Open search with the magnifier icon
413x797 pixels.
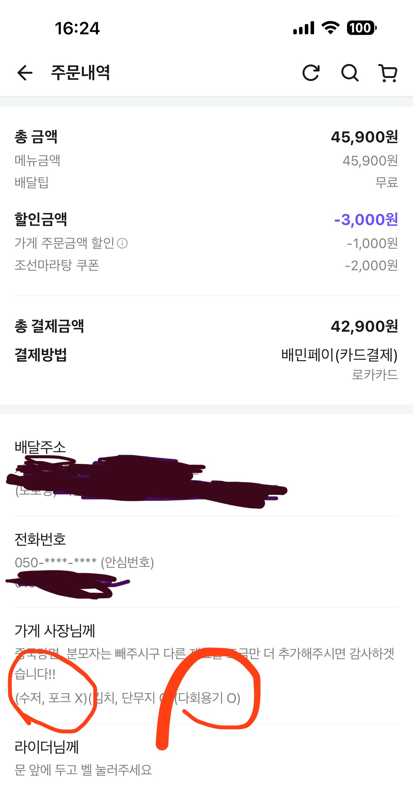tap(350, 73)
